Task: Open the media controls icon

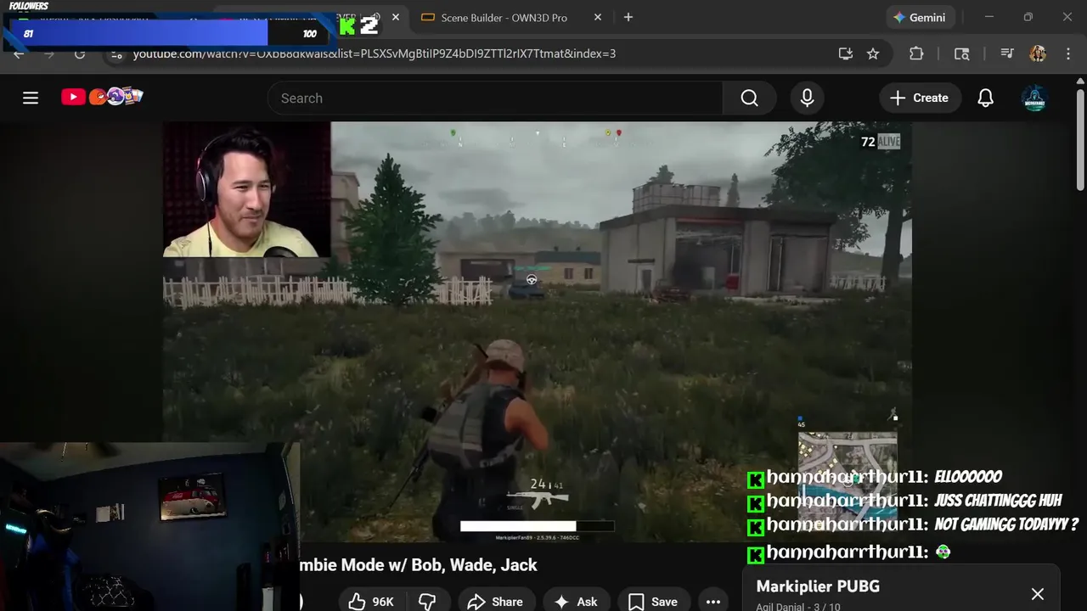Action: click(1006, 53)
